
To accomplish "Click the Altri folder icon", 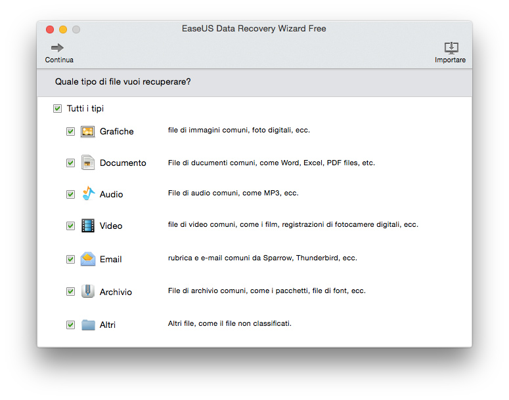I will pyautogui.click(x=88, y=325).
